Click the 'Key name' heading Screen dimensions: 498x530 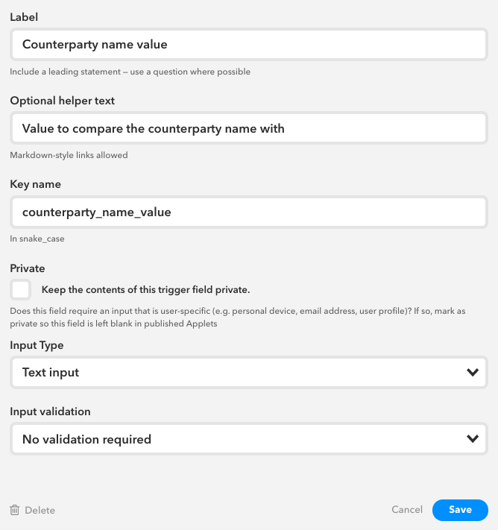pos(36,184)
